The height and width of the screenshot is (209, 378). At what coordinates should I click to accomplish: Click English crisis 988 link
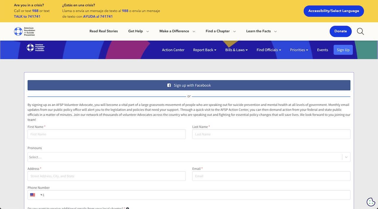click(35, 11)
